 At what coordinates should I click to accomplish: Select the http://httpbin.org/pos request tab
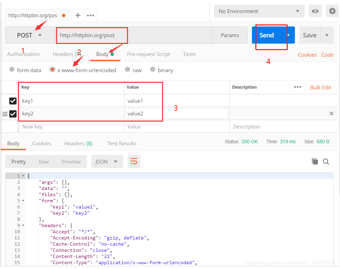click(x=37, y=15)
